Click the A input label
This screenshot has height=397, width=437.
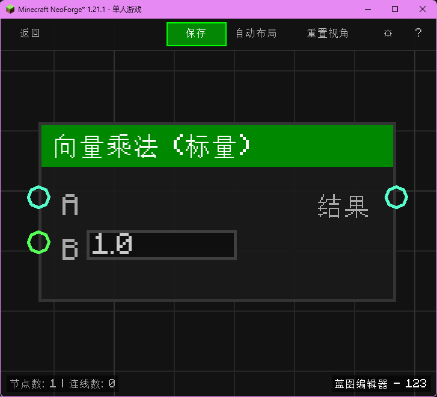(x=70, y=205)
